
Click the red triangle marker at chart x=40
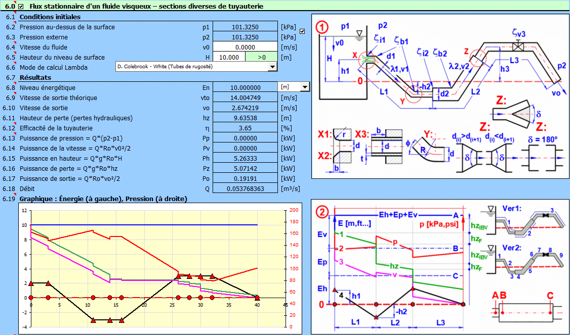(x=257, y=298)
